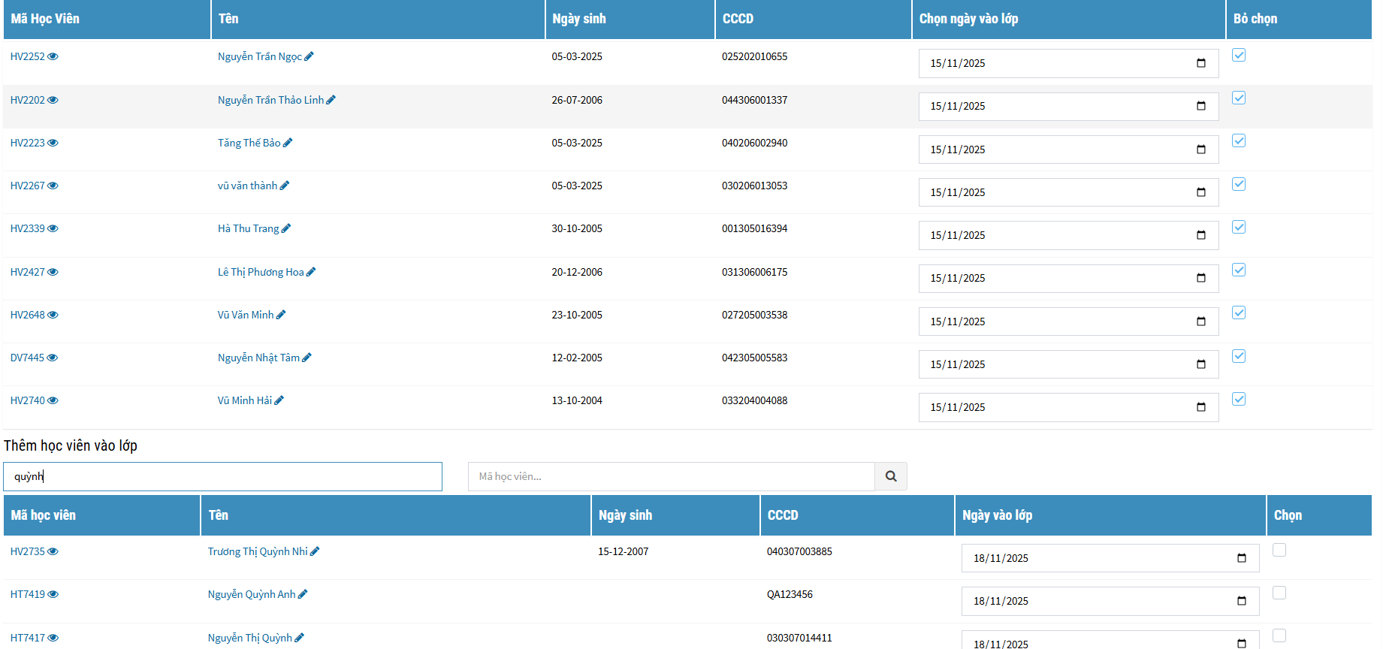Viewport: 1386px width, 649px height.
Task: Click eye icon beside HT7419
Action: click(x=53, y=595)
